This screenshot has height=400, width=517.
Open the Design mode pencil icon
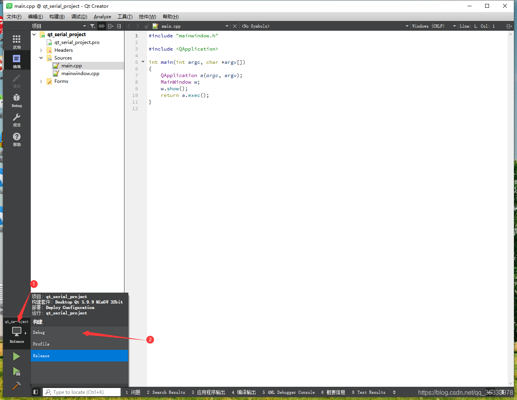[16, 81]
